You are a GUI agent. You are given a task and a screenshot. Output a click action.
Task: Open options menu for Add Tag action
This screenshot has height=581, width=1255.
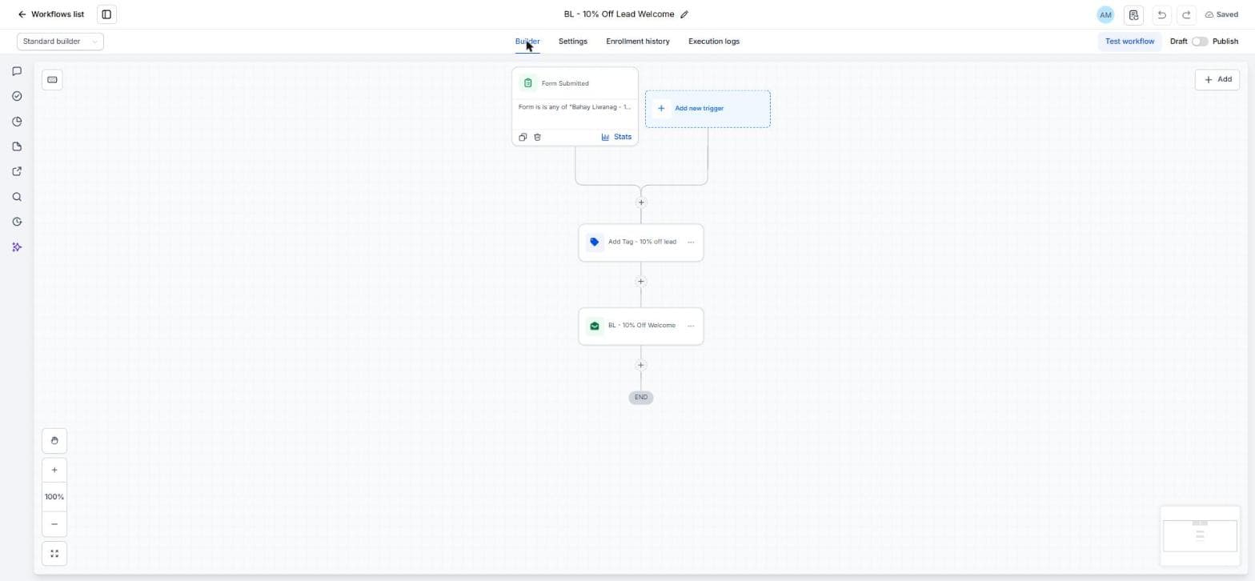click(691, 242)
